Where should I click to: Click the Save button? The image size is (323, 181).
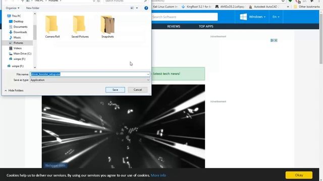coord(115,89)
